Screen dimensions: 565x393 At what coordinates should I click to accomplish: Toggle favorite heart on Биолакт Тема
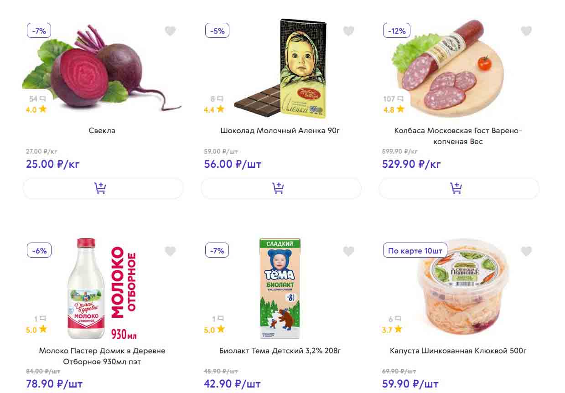348,251
